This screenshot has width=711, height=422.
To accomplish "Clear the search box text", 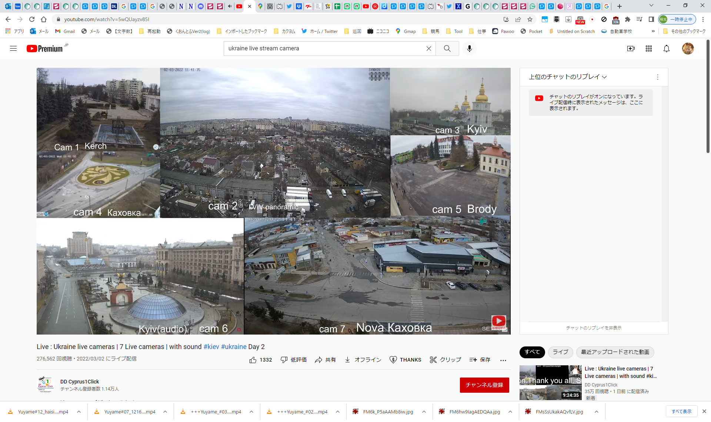I will click(428, 49).
